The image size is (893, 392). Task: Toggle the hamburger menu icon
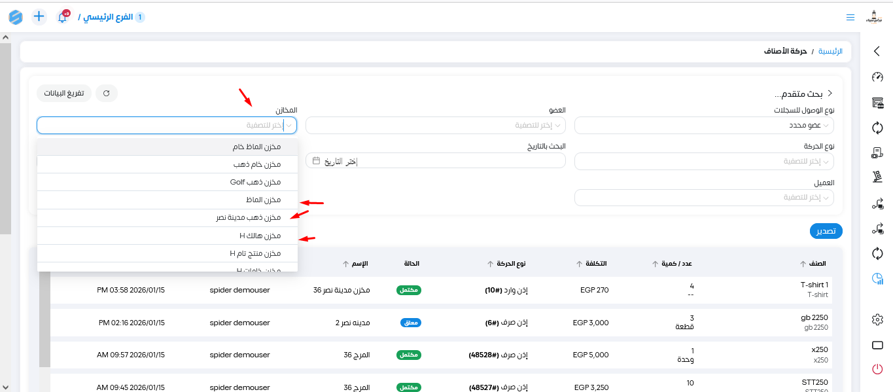click(850, 18)
